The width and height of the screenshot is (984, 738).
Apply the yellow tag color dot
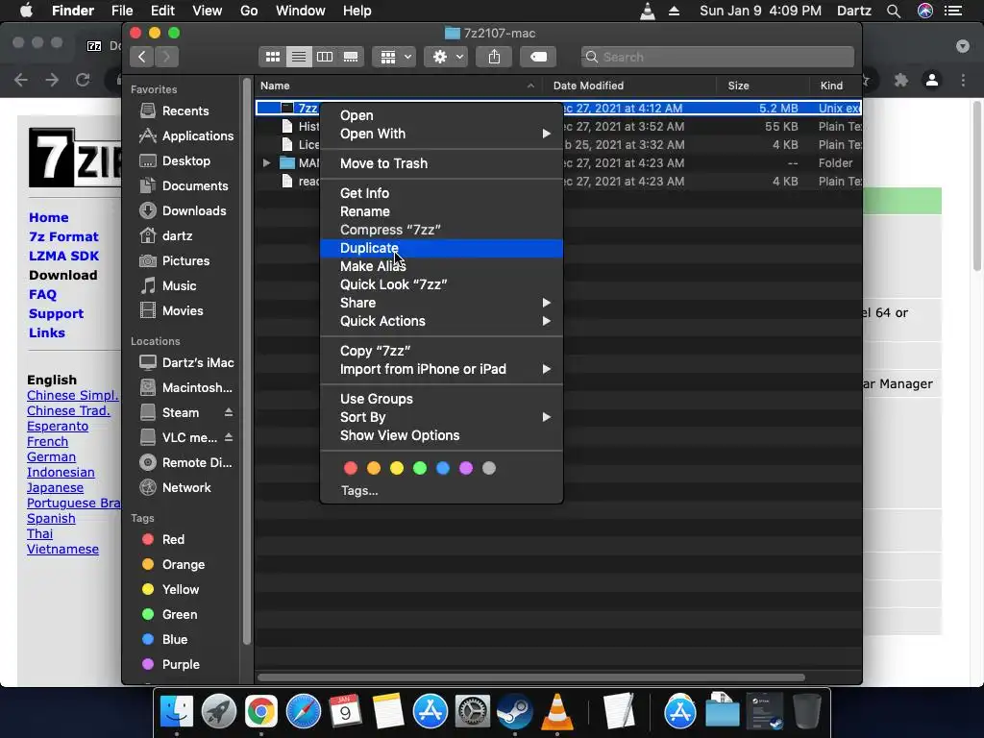coord(397,468)
